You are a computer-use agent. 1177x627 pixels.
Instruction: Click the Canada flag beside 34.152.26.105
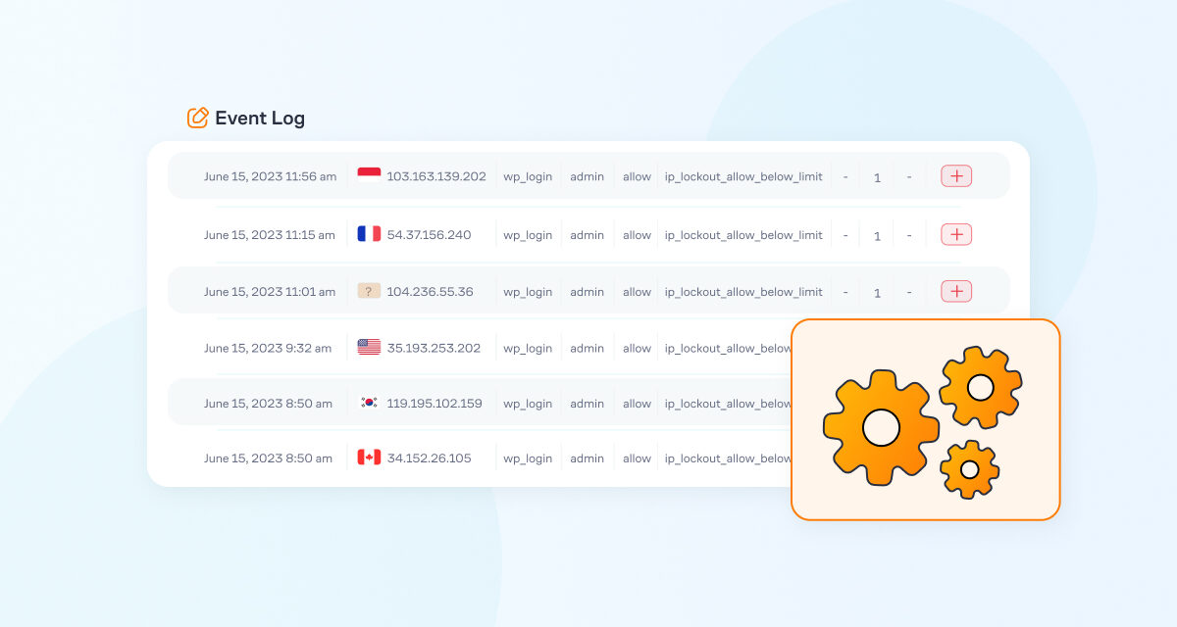coord(369,458)
